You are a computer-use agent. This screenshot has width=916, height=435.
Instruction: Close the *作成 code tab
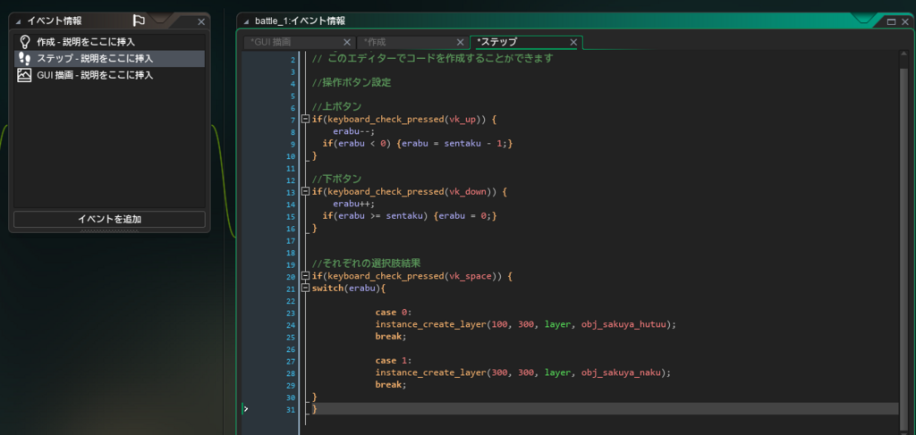coord(460,42)
